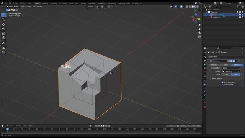Expand the Solver Options section
The image size is (245, 138).
pyautogui.click(x=216, y=78)
